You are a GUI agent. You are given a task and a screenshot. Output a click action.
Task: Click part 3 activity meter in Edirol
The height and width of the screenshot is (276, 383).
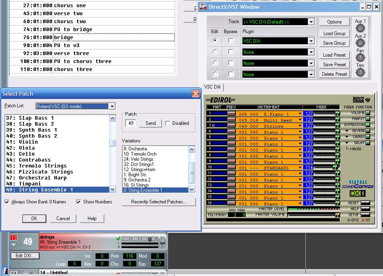[219, 125]
